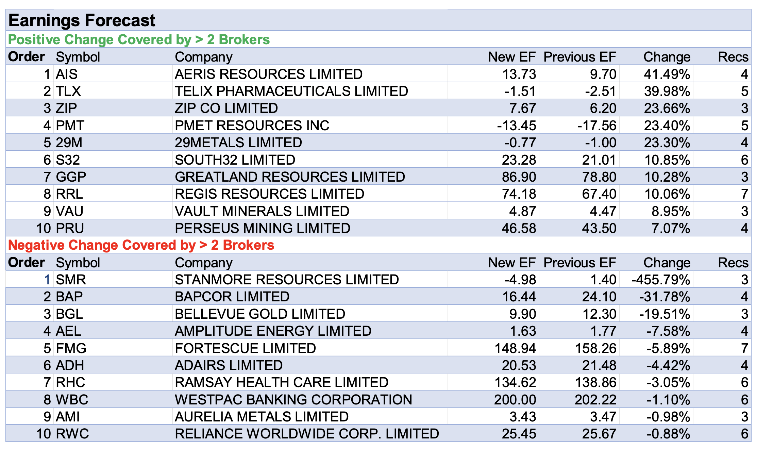Click Ramsay Health Care Limited cell
This screenshot has width=757, height=449.
(x=281, y=382)
